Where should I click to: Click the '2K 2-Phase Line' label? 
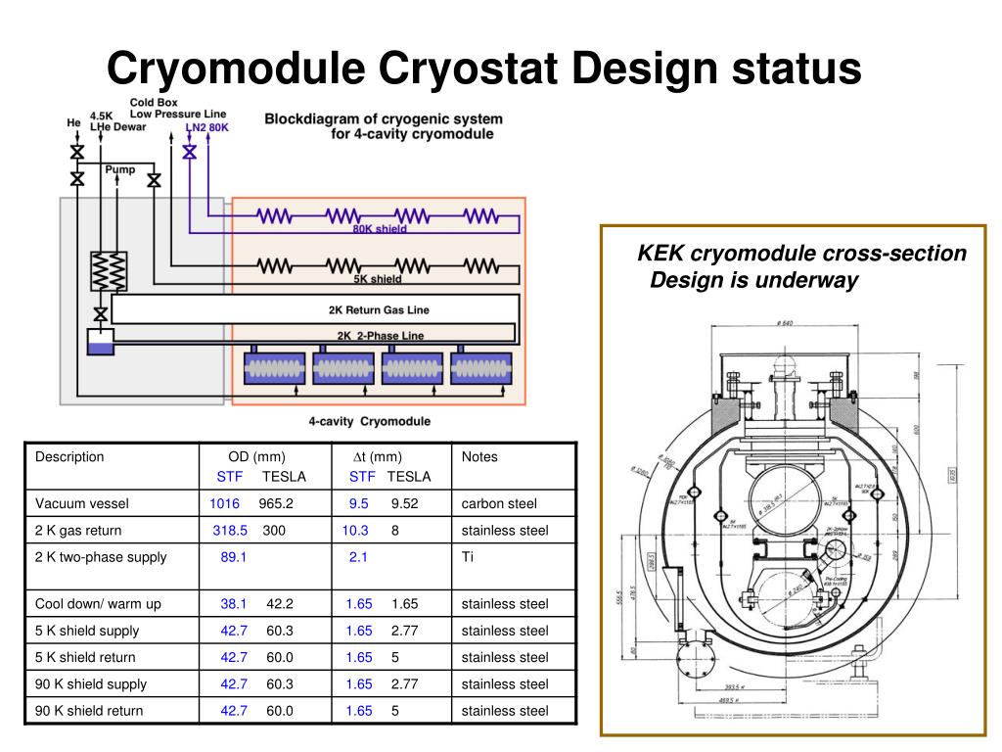(381, 336)
